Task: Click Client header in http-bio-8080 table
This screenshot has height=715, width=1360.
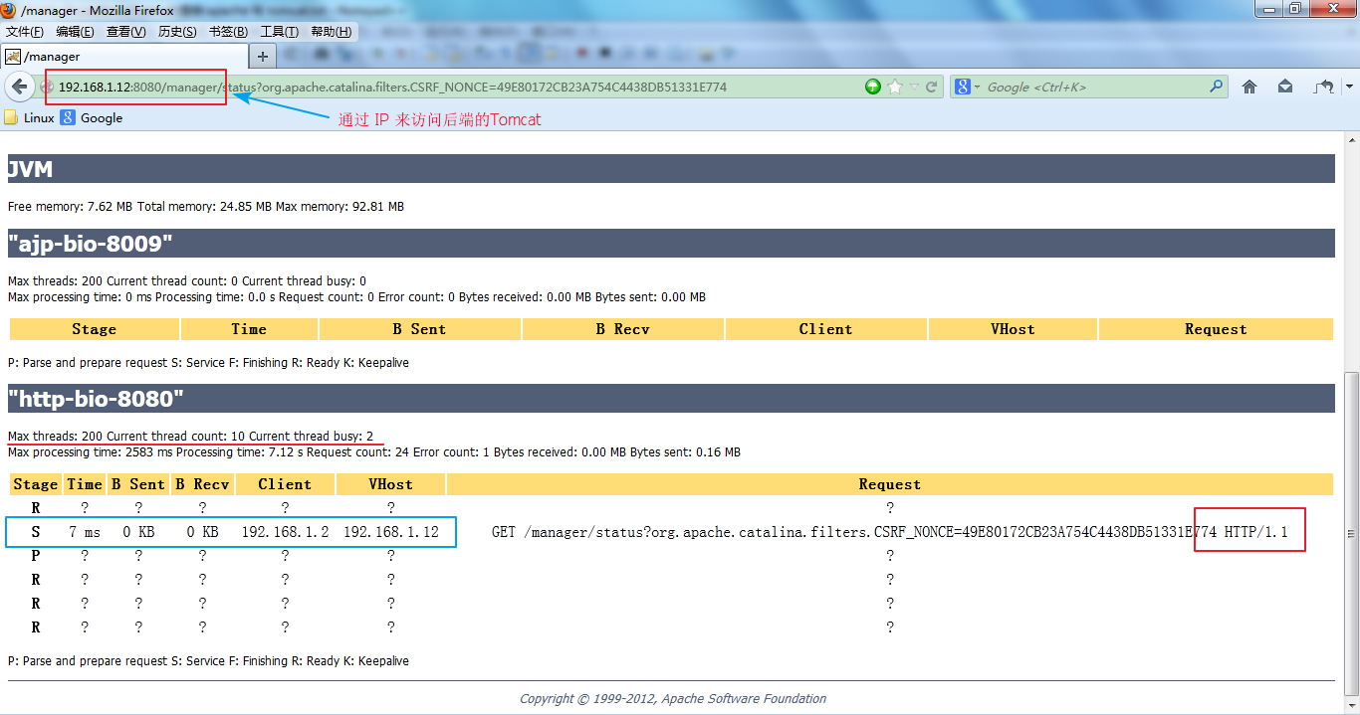Action: click(x=285, y=484)
